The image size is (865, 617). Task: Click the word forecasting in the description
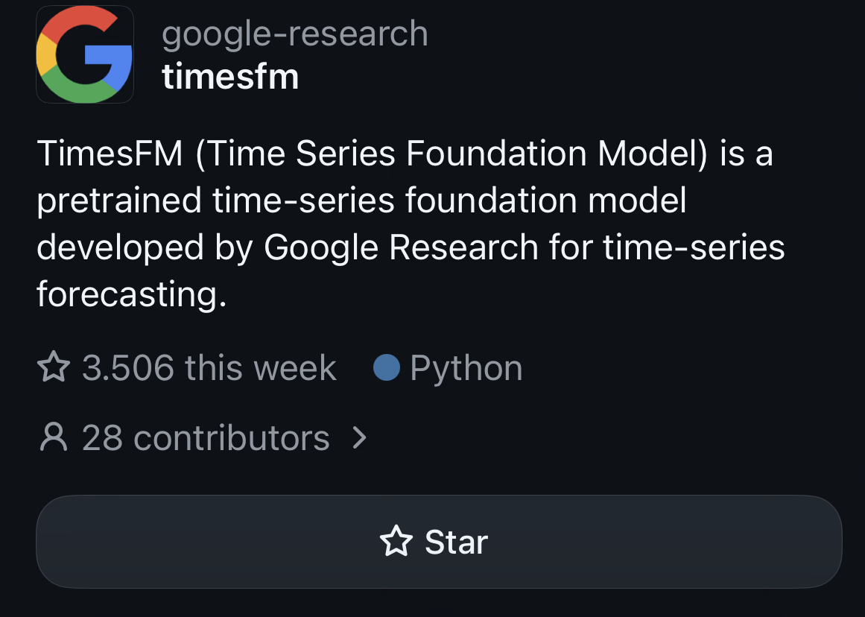[x=132, y=294]
